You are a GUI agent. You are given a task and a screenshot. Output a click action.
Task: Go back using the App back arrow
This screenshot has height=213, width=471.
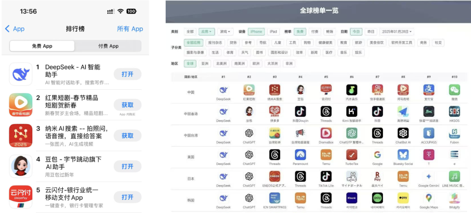15,29
